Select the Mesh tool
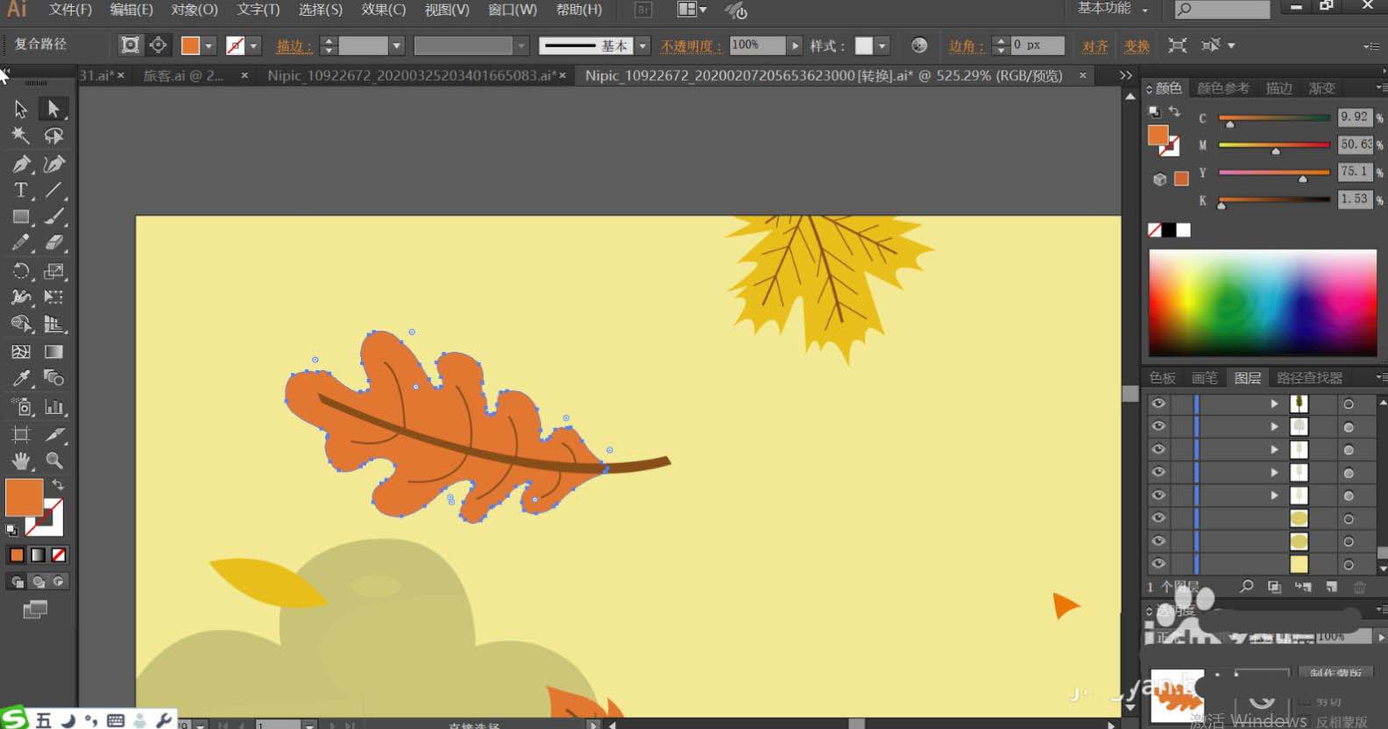The width and height of the screenshot is (1388, 729). click(20, 352)
